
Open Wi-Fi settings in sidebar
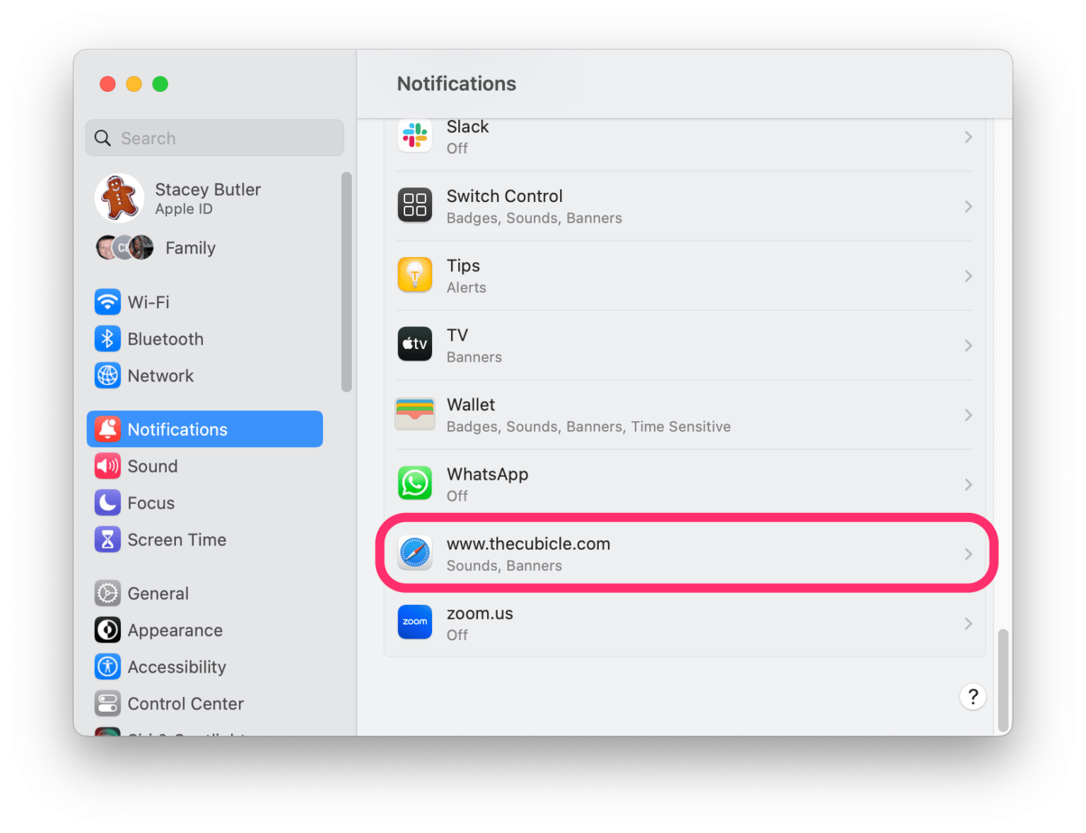[x=205, y=302]
